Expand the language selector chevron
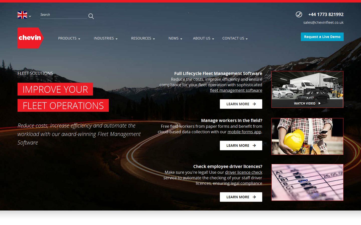The width and height of the screenshot is (361, 225). coord(30,16)
